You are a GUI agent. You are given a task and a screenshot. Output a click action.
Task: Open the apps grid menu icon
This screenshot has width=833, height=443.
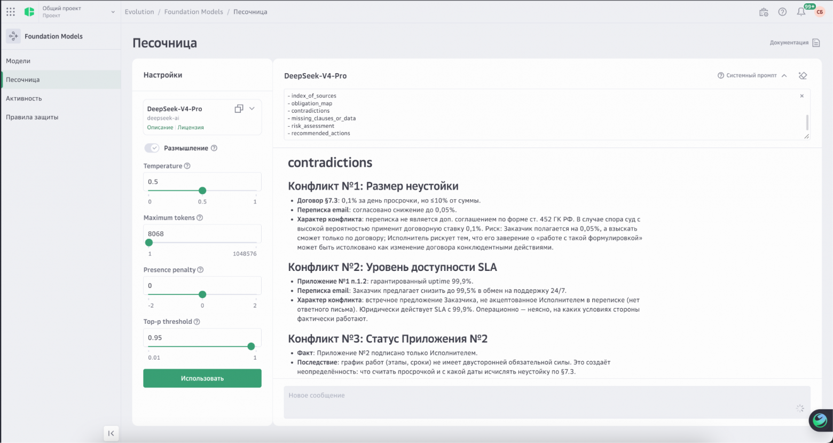click(x=11, y=12)
